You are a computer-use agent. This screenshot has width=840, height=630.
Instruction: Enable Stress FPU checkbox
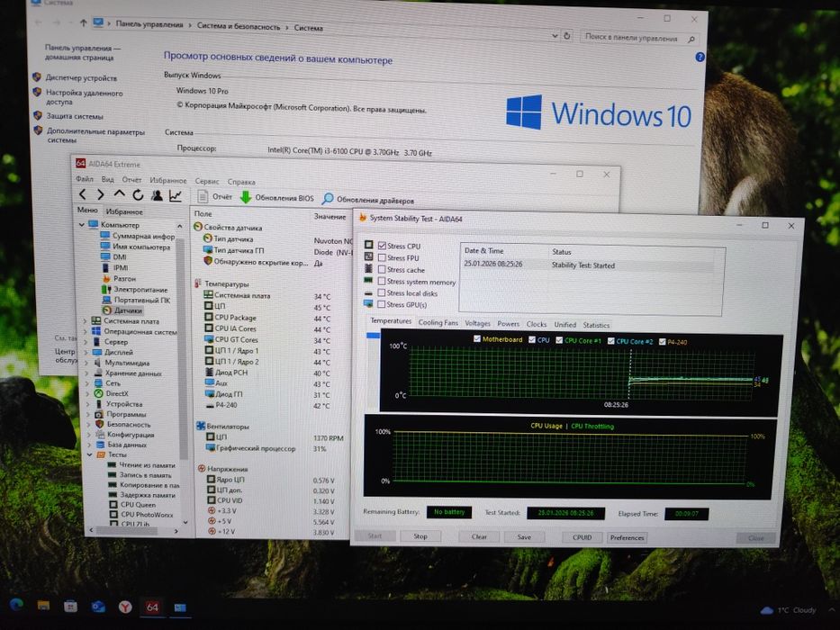click(x=382, y=257)
